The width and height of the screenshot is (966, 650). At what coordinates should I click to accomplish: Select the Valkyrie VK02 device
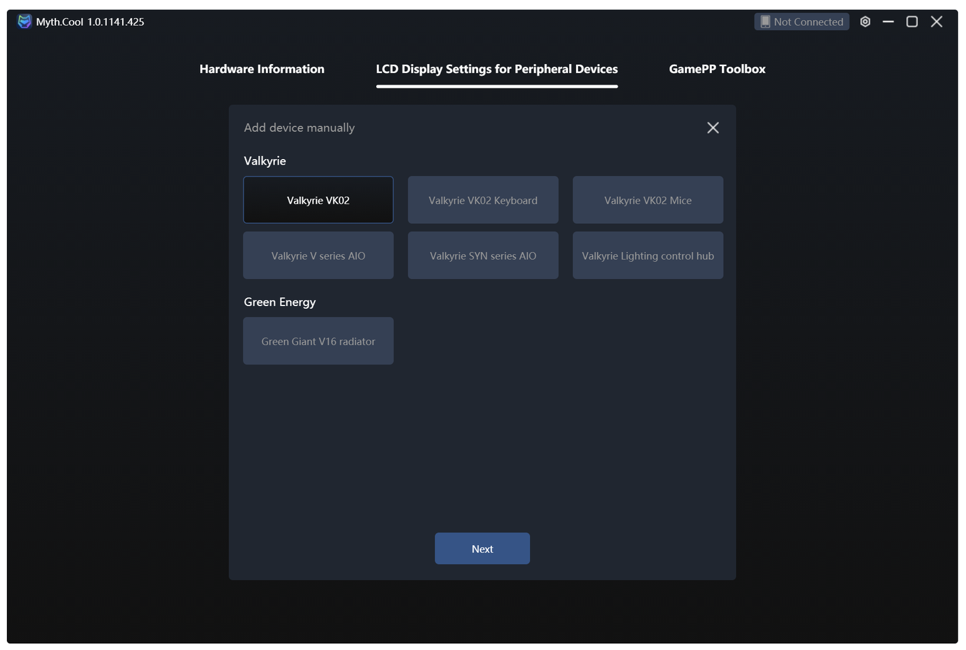click(x=318, y=200)
